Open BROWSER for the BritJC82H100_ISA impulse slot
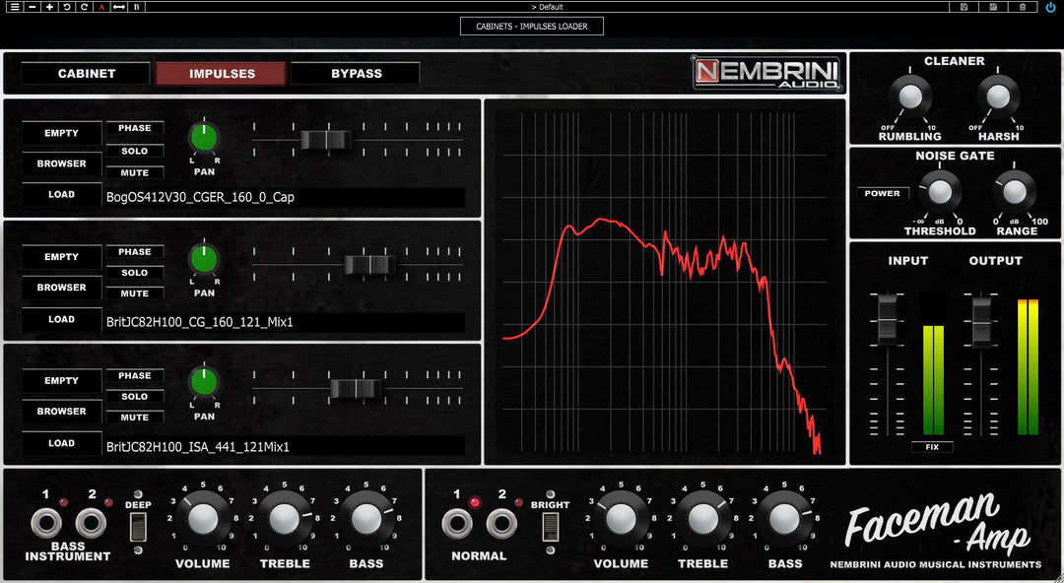Viewport: 1064px width, 583px height. coord(62,412)
